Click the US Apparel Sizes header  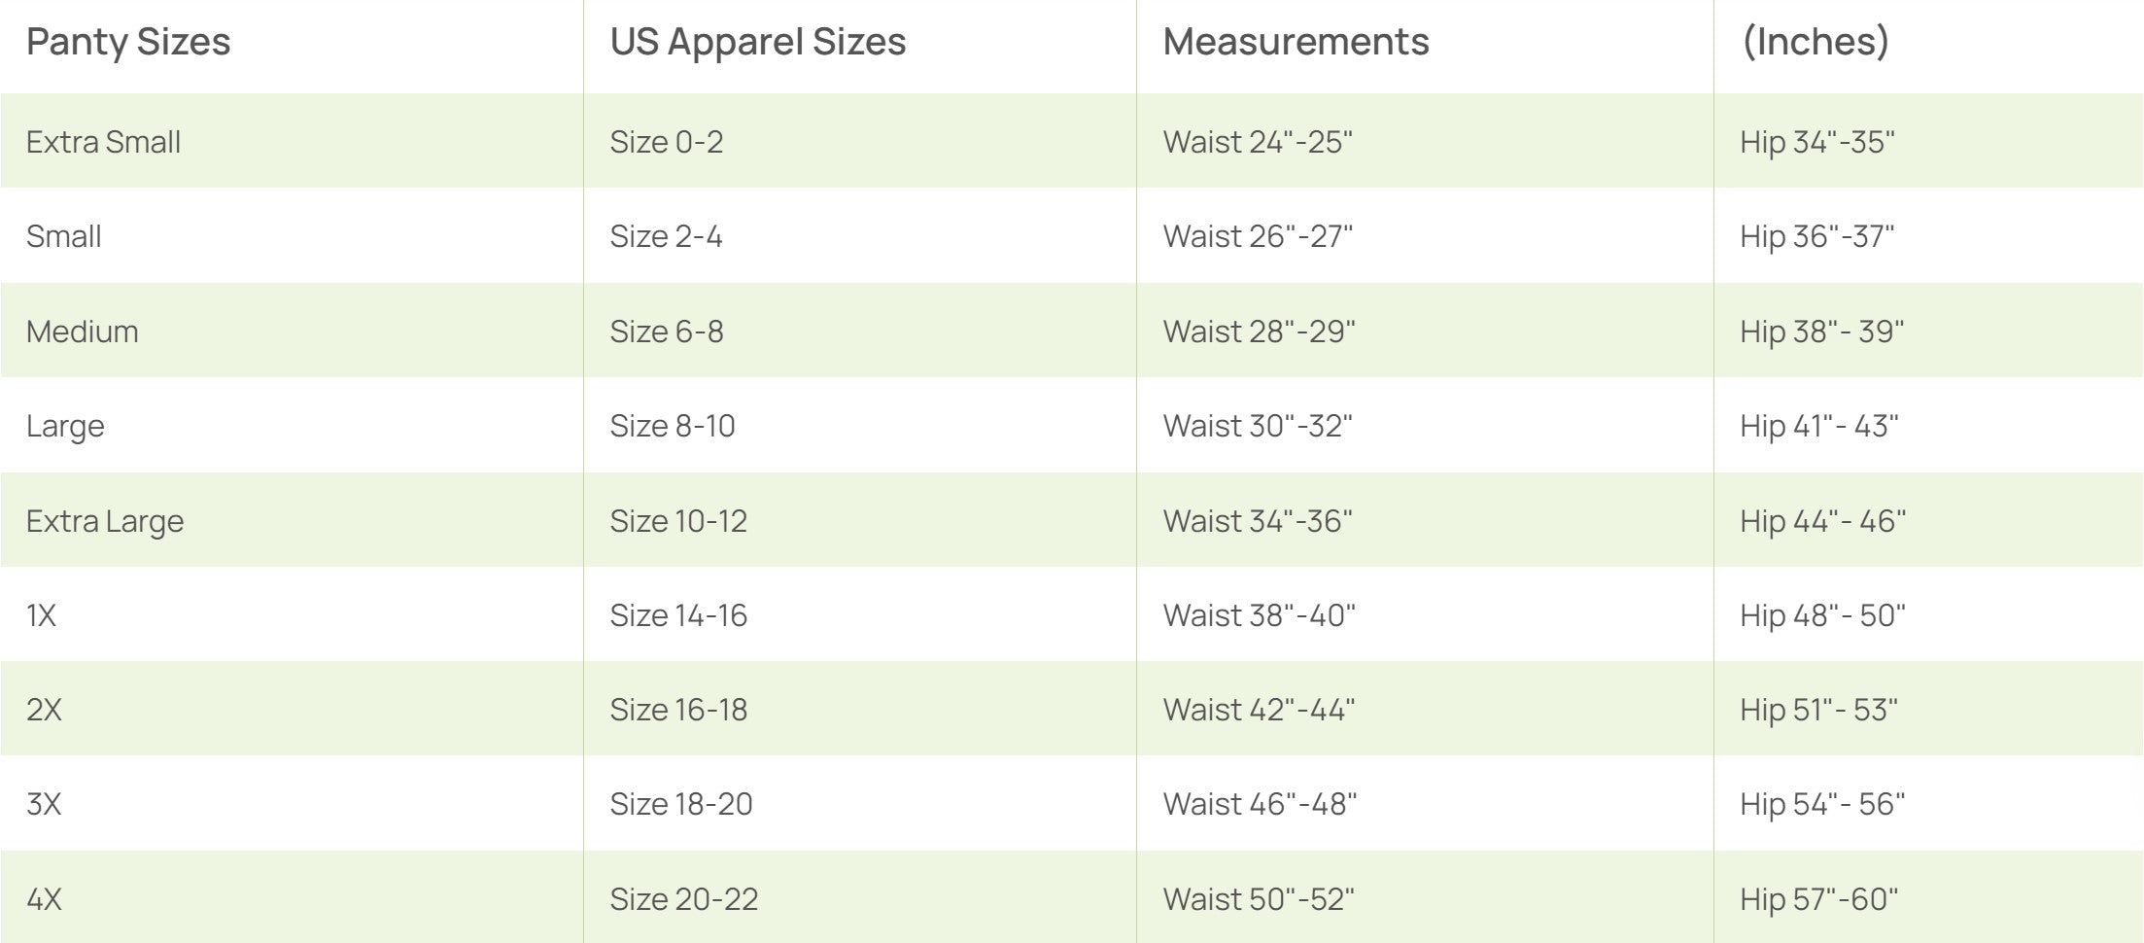coord(757,42)
